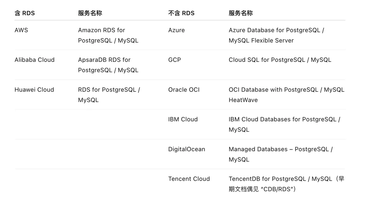Click the Tencent Cloud cell
365x199 pixels.
point(189,179)
